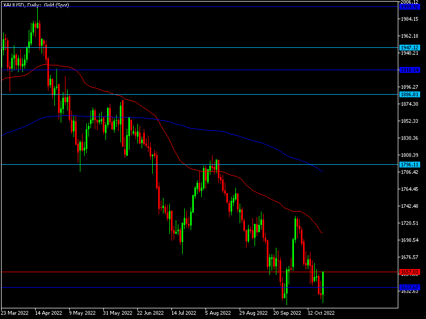Click the 14 Jul 2022 date label
This screenshot has height=319, width=426.
(x=184, y=313)
